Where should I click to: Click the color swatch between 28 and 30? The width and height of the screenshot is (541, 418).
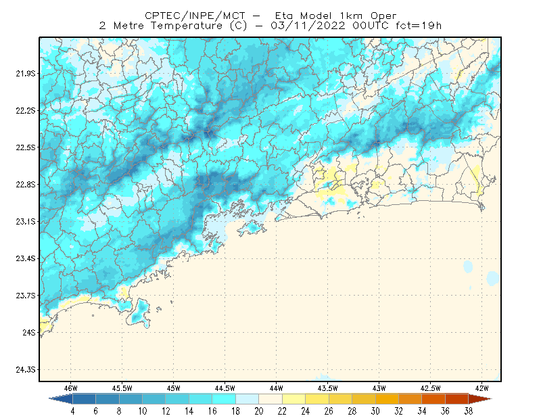point(364,399)
